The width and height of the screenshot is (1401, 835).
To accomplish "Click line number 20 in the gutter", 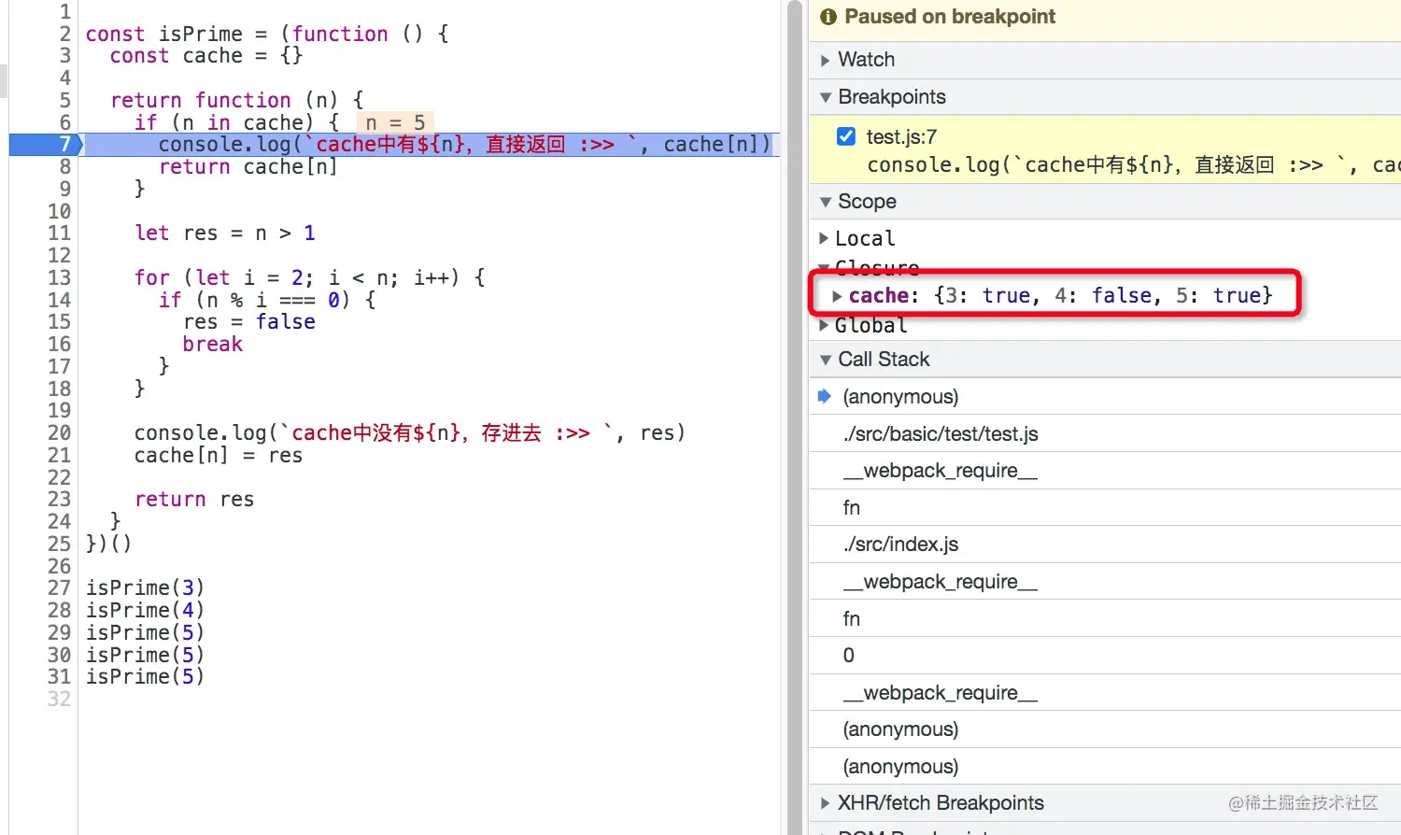I will tap(59, 432).
